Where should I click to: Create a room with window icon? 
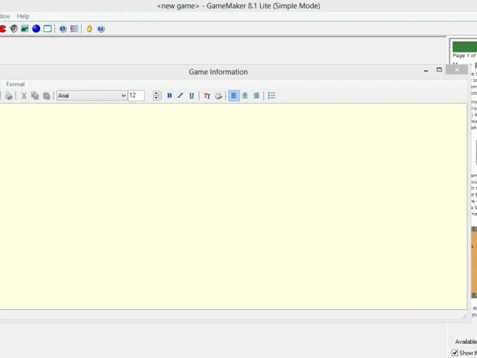(48, 29)
